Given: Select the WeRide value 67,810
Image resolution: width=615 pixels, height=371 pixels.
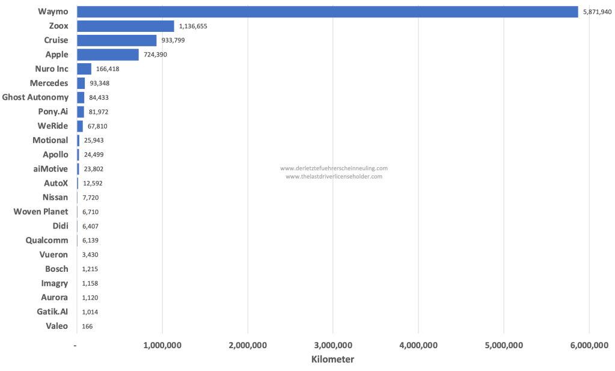Looking at the screenshot, I should [97, 126].
